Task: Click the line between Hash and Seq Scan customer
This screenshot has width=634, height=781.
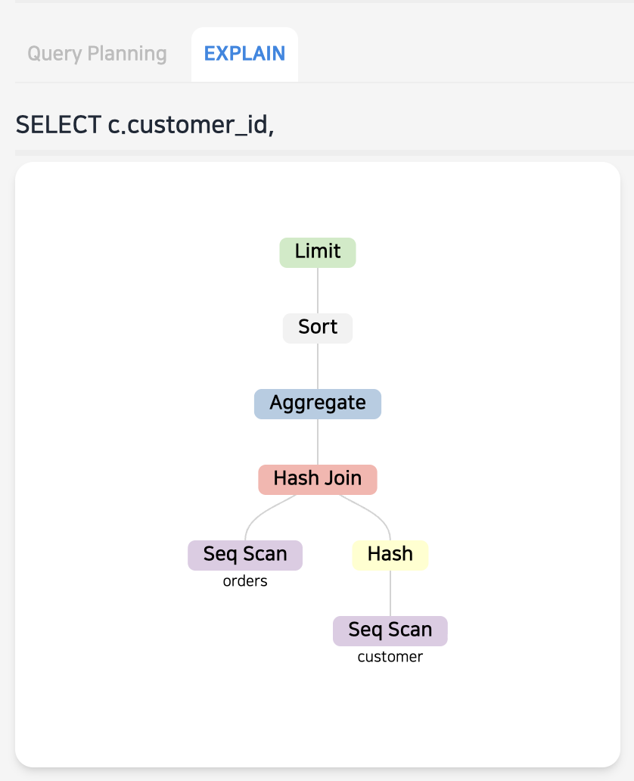Action: [x=390, y=593]
